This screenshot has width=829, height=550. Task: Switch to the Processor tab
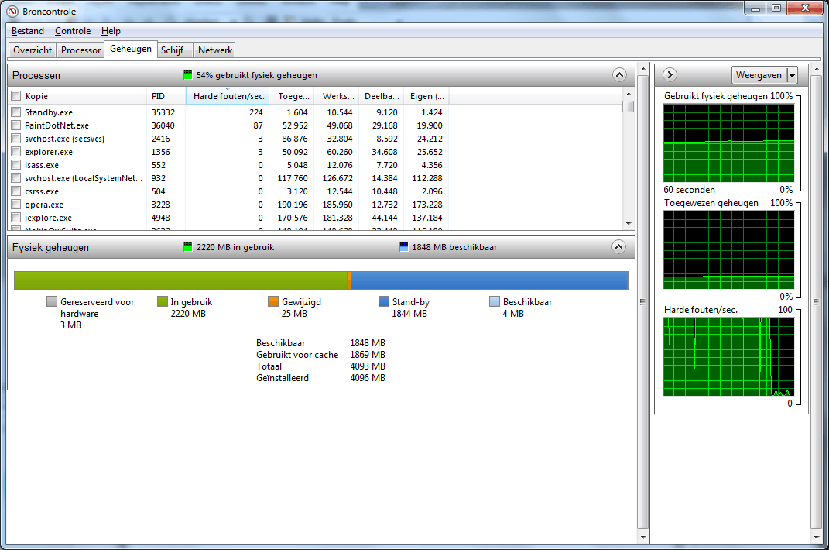tap(81, 50)
